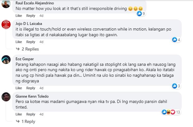Screen dimensions: 193x127
Task: Click the thumbs-up reaction icon showing 9
Action: click(139, 13)
